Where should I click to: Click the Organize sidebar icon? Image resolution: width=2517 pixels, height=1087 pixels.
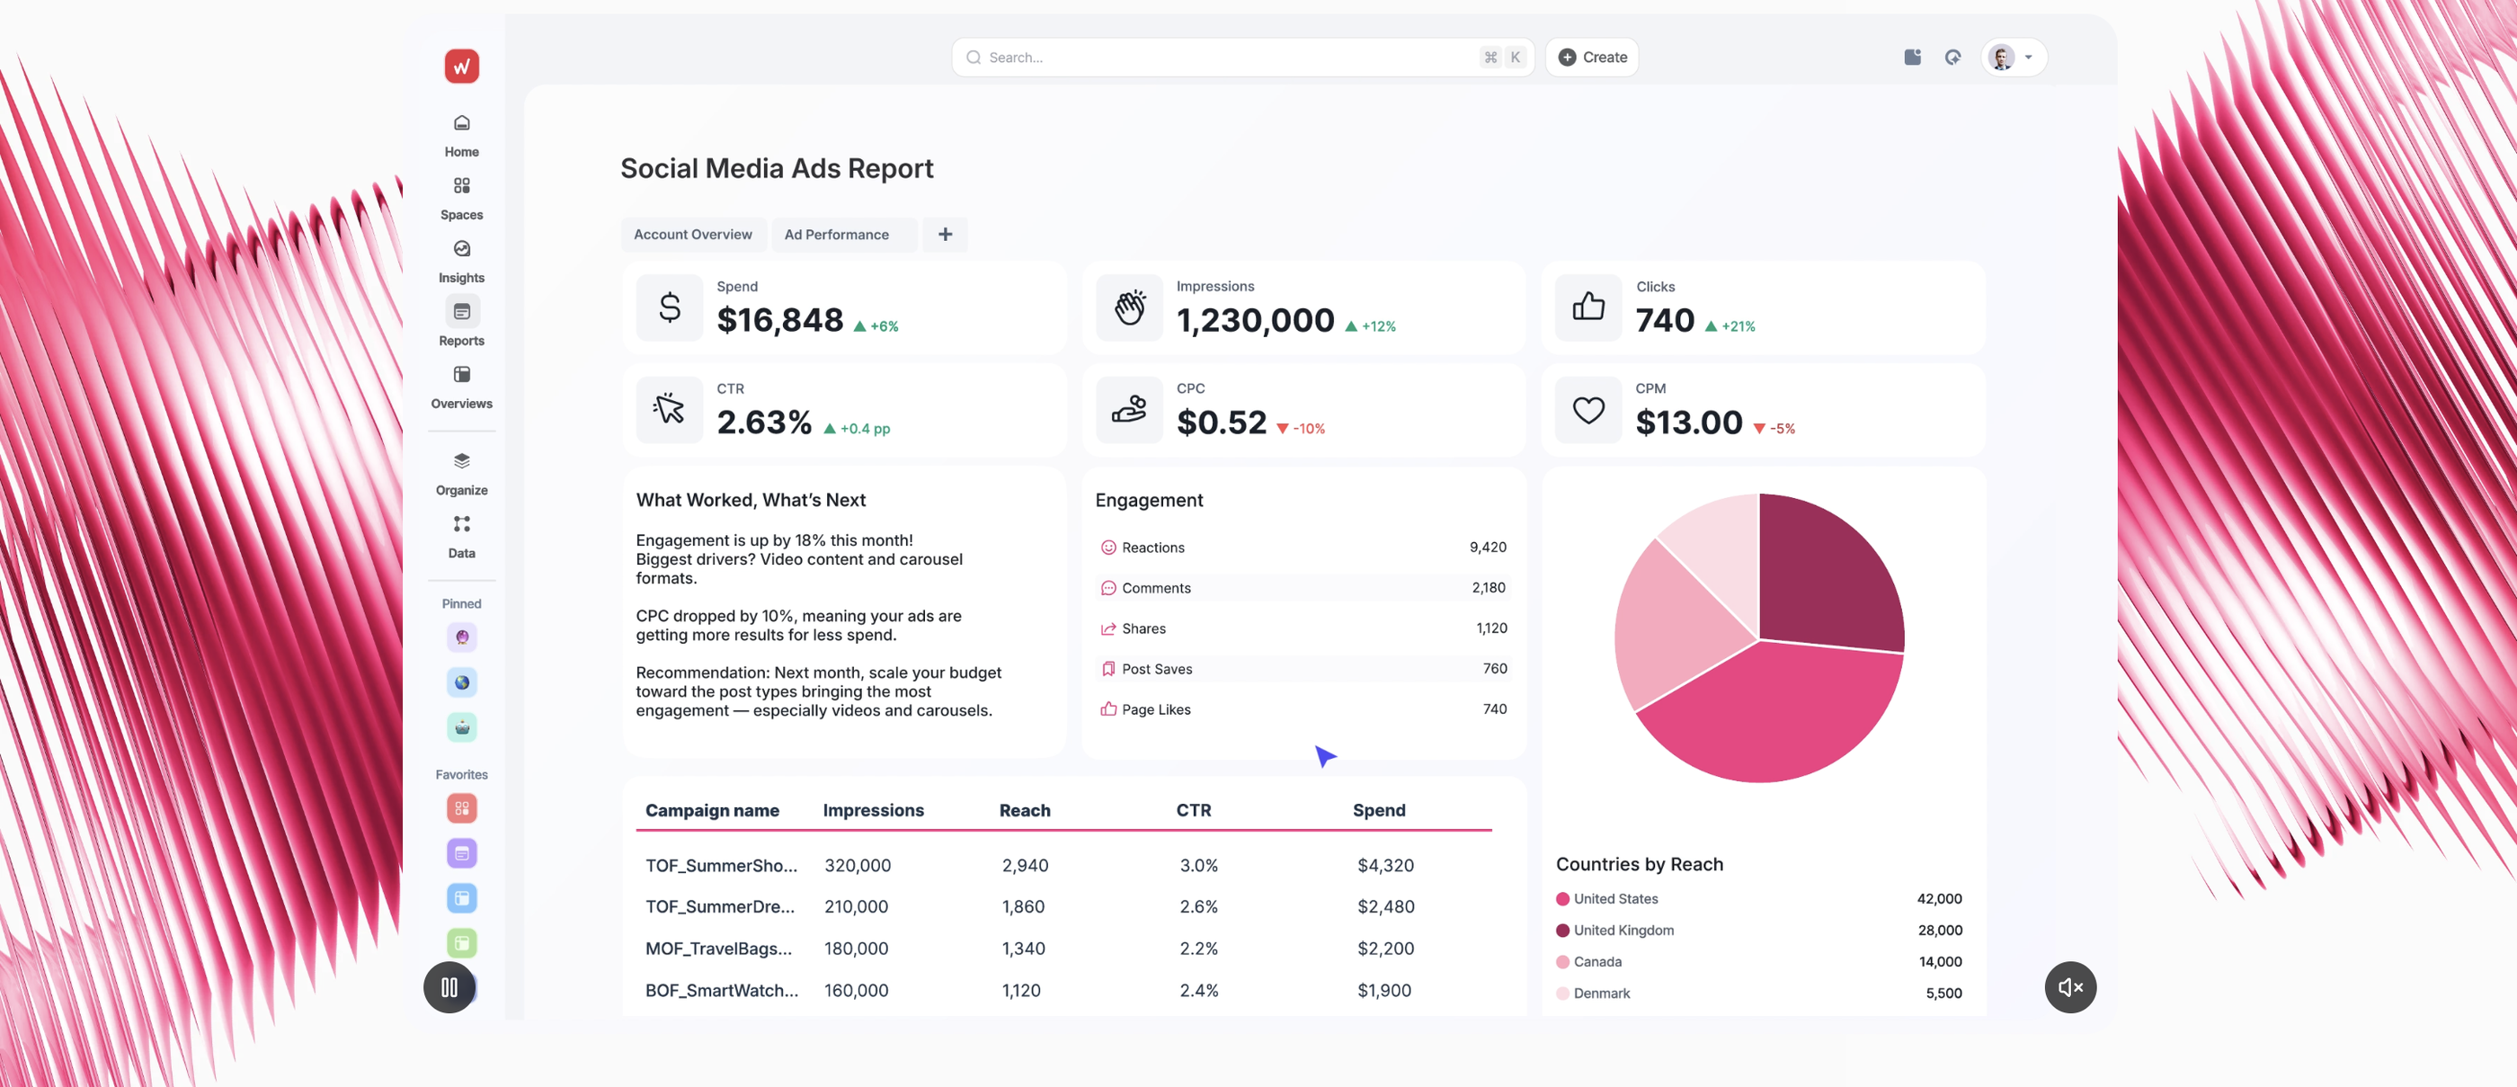tap(461, 468)
